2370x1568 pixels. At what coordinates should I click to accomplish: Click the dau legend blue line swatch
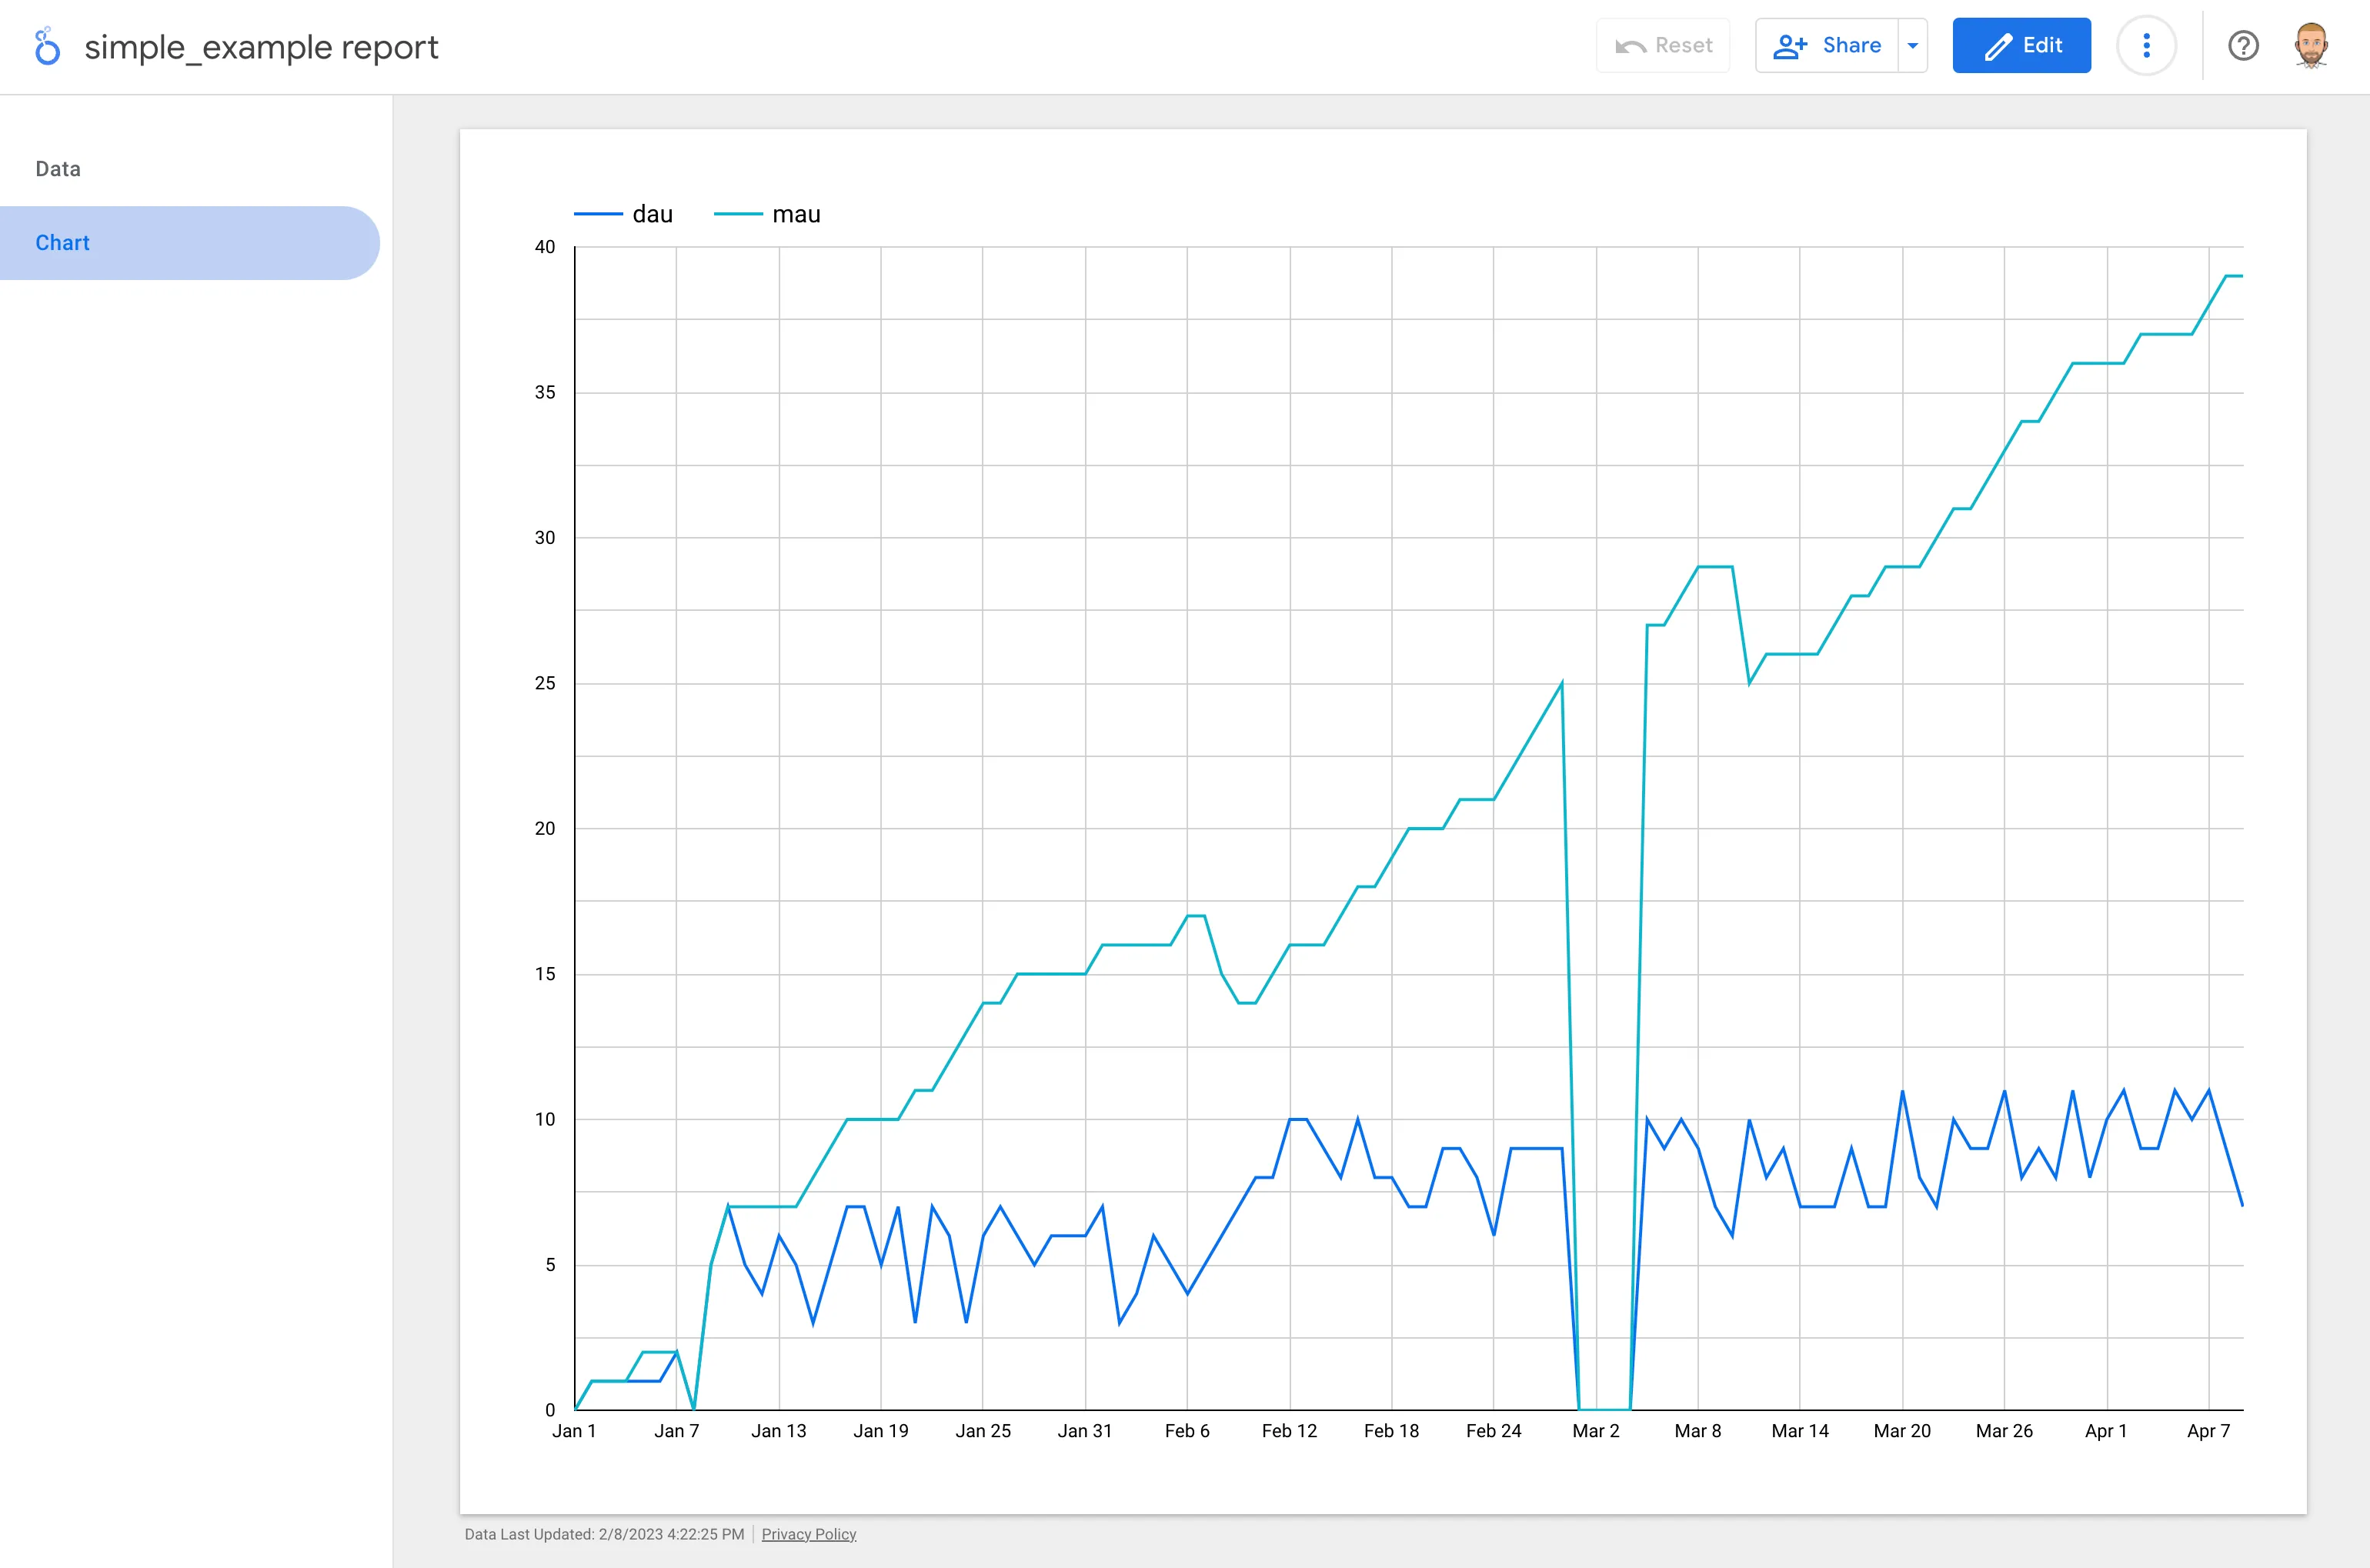(x=598, y=214)
